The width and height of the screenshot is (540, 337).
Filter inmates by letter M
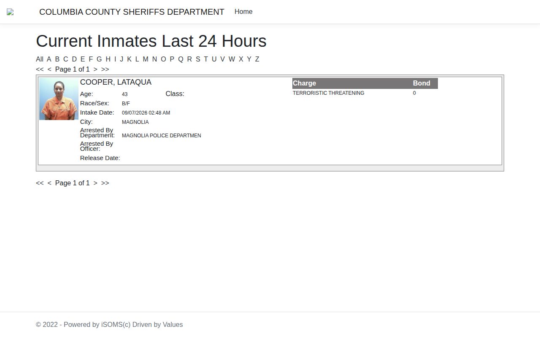click(146, 59)
